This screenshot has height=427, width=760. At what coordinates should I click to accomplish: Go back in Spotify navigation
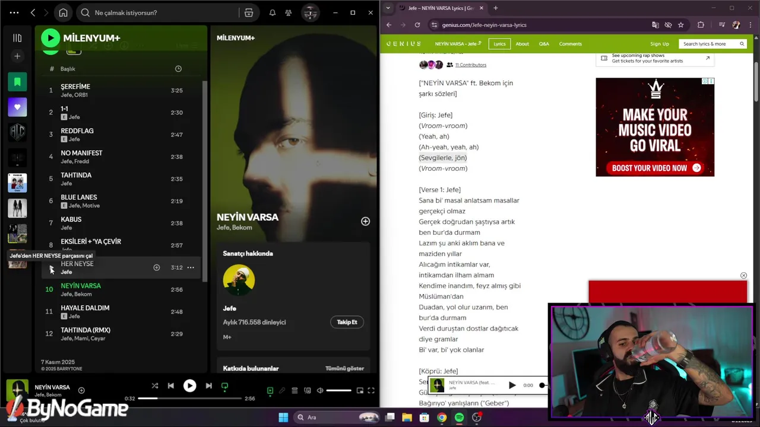coord(33,12)
